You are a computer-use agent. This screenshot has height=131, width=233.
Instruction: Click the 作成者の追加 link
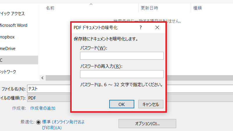coord(43,108)
